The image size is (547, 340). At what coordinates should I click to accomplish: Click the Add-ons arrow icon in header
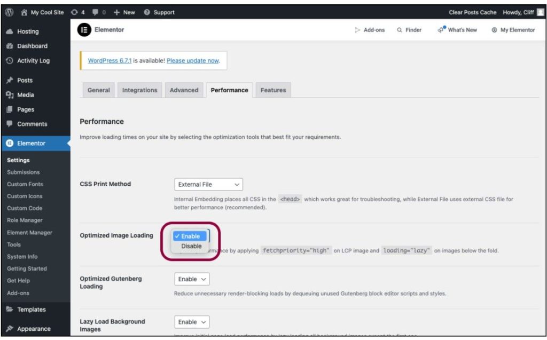point(357,30)
